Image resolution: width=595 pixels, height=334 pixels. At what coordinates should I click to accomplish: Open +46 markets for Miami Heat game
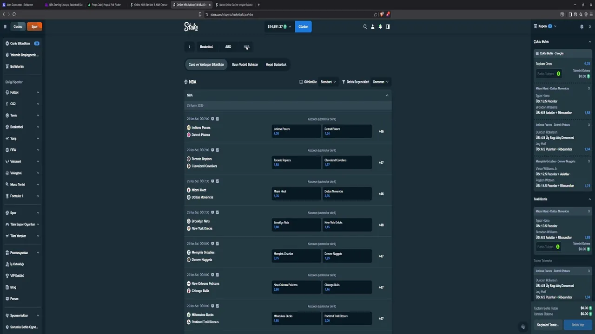coord(381,194)
